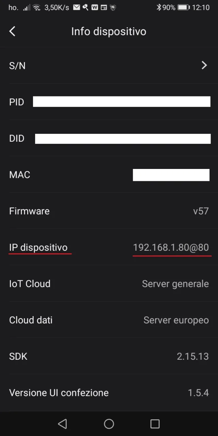Open the IoT Cloud Server generale setting
Image resolution: width=218 pixels, height=436 pixels.
point(175,283)
